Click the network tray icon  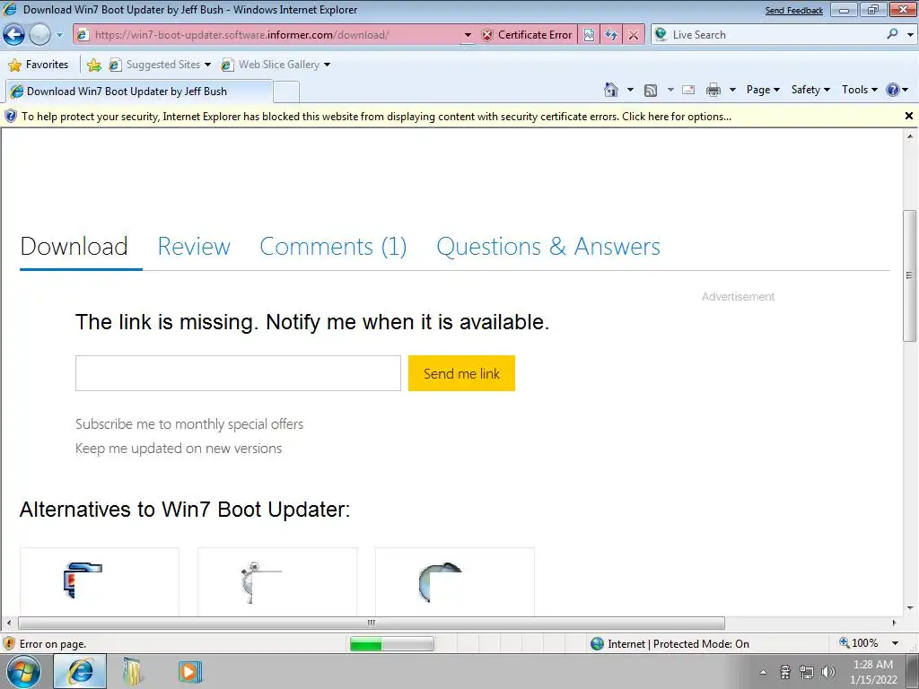click(807, 672)
